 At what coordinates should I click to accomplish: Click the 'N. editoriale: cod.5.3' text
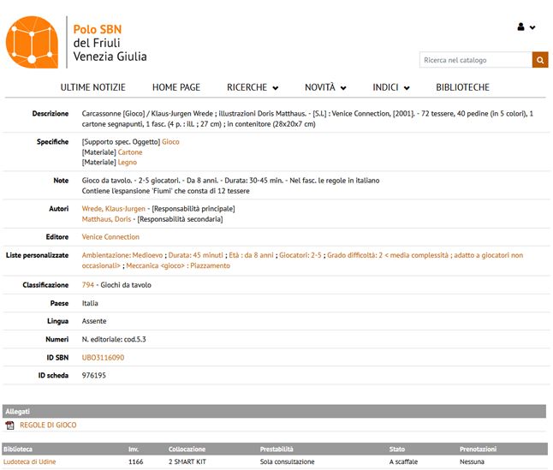114,340
